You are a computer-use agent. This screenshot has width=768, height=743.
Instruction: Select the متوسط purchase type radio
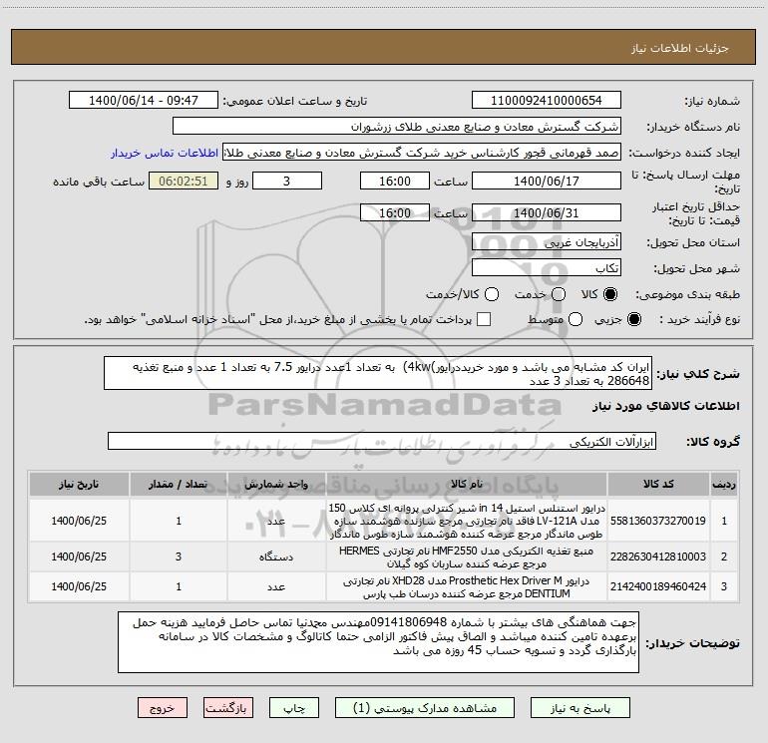pos(576,319)
